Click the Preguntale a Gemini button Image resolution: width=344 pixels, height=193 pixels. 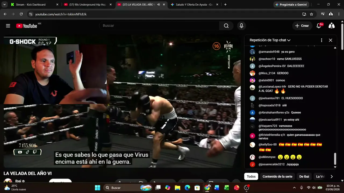click(x=292, y=5)
